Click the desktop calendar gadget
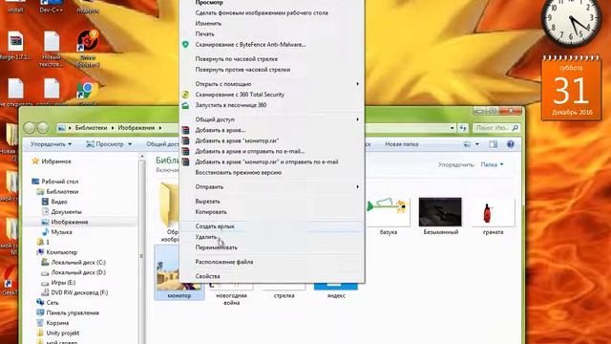This screenshot has width=611, height=344. [x=571, y=88]
